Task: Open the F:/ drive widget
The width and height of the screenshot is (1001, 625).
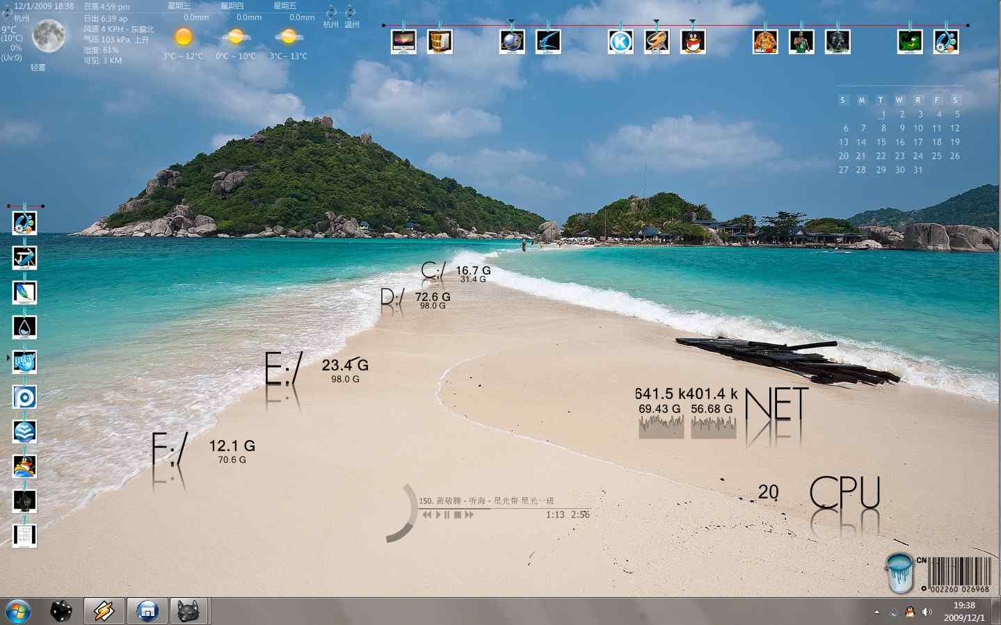Action: pos(170,449)
